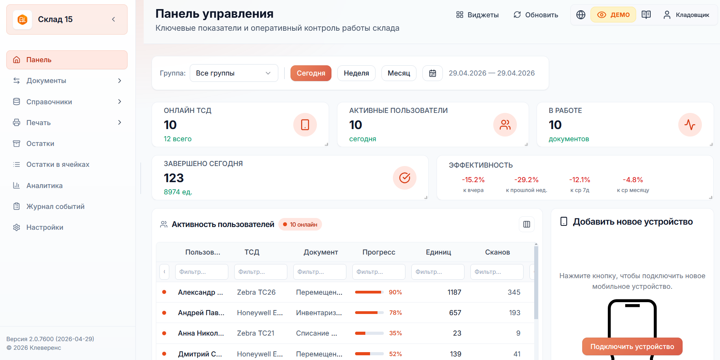Open the calendar date picker icon

point(433,73)
